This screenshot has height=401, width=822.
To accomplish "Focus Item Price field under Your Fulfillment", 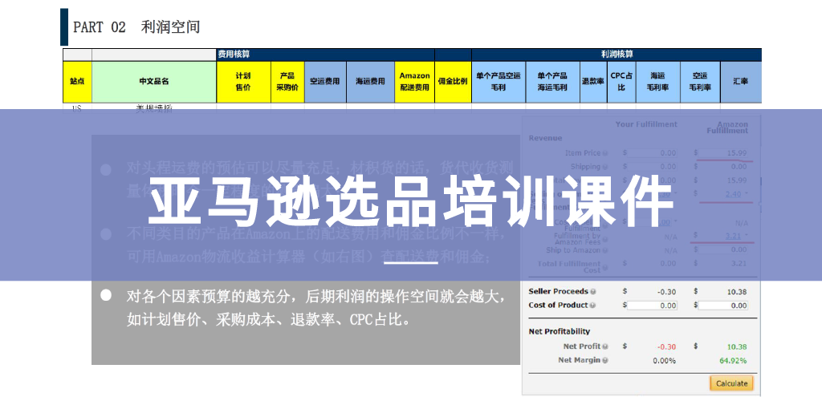I will (x=652, y=153).
